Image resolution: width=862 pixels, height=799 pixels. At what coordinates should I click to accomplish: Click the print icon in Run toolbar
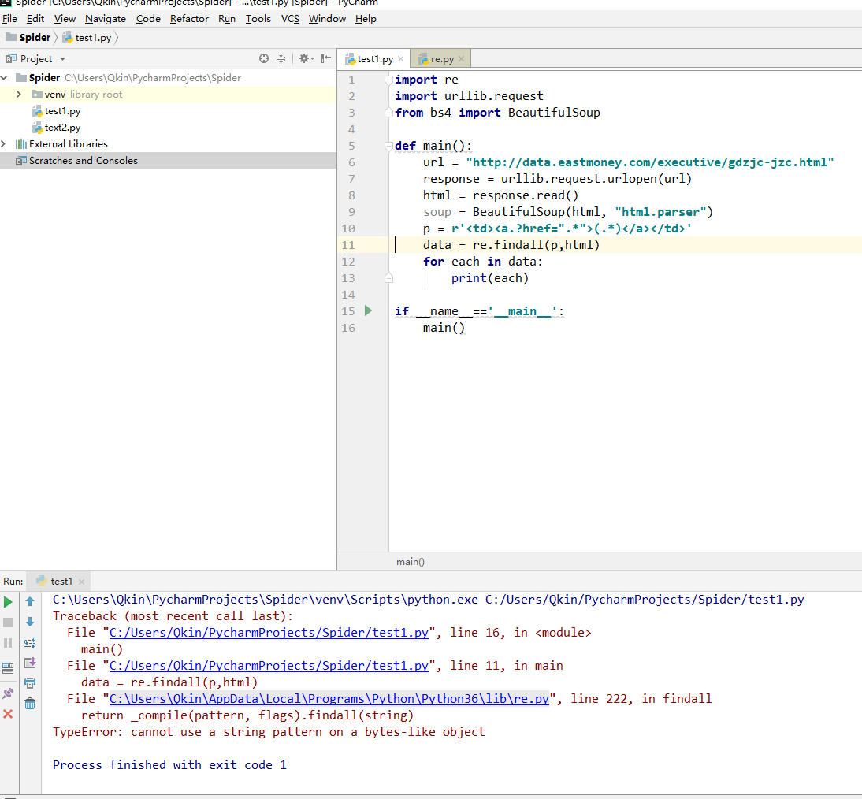[30, 683]
